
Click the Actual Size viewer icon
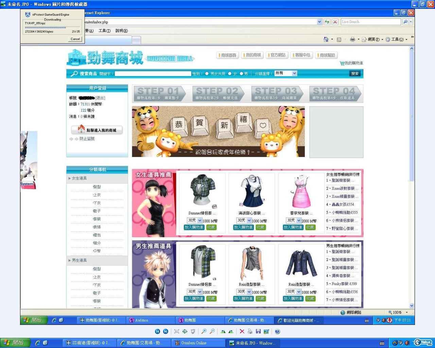[185, 331]
